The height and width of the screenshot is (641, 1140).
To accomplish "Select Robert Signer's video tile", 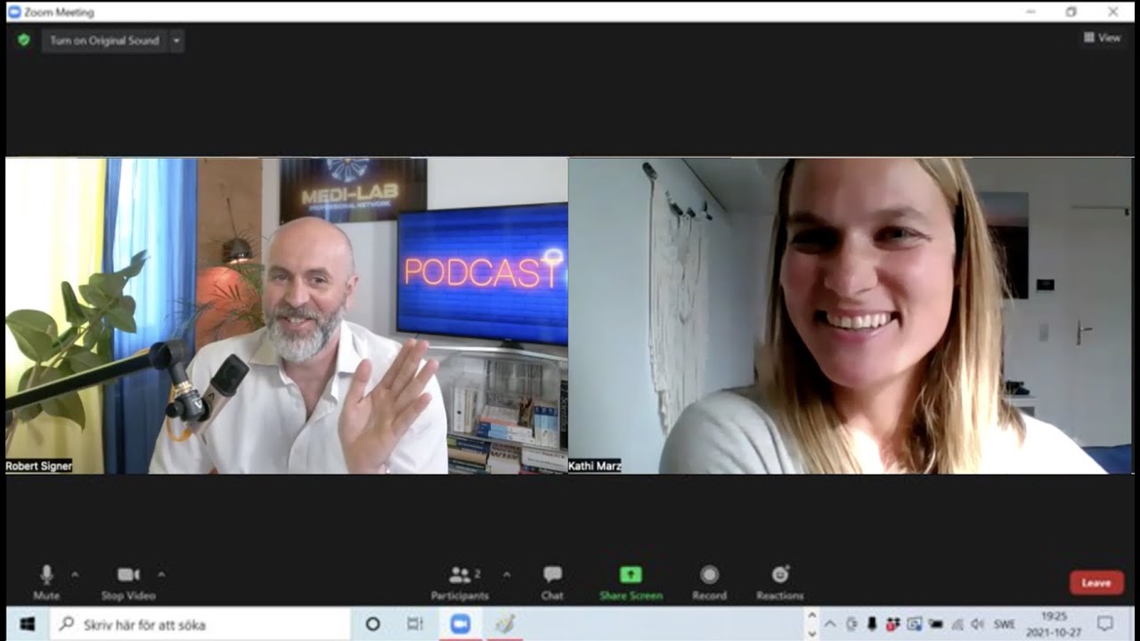I will (x=287, y=316).
